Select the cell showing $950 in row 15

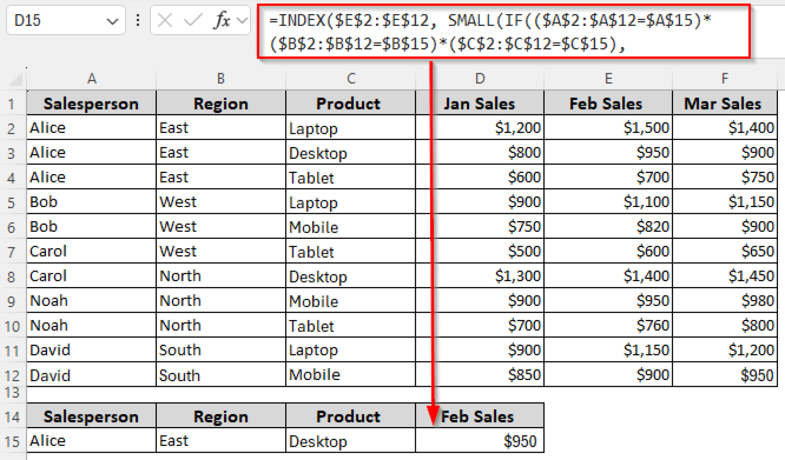480,440
